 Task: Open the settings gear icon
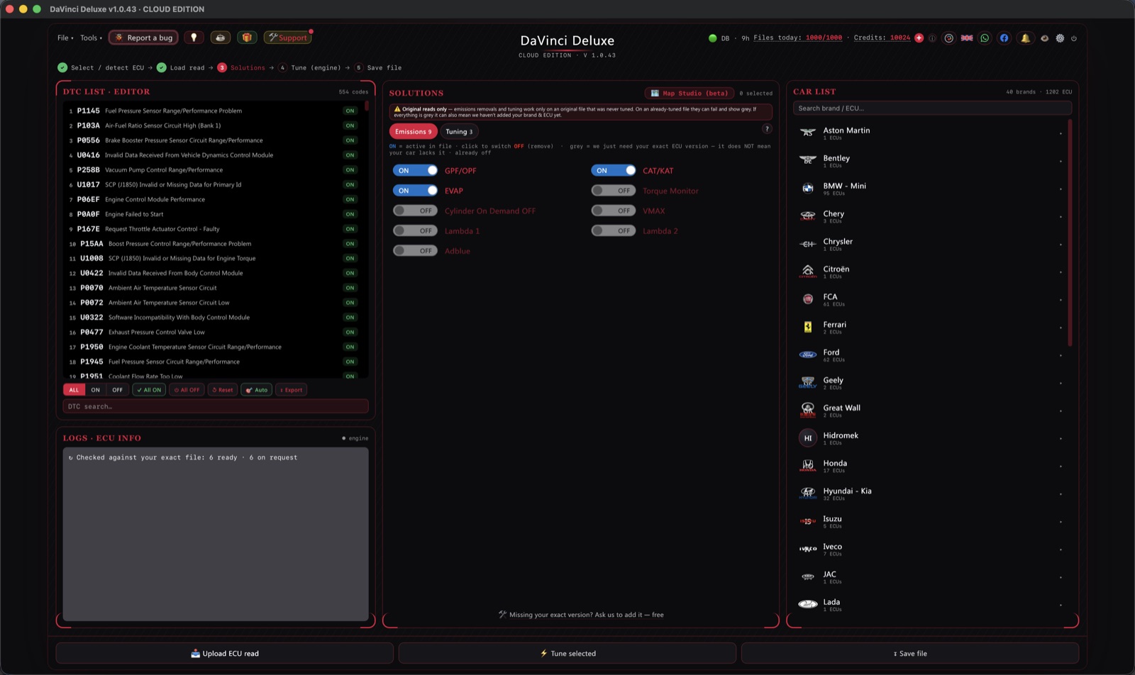1060,38
